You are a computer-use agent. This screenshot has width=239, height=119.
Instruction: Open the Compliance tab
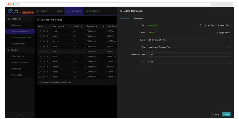click(x=93, y=11)
